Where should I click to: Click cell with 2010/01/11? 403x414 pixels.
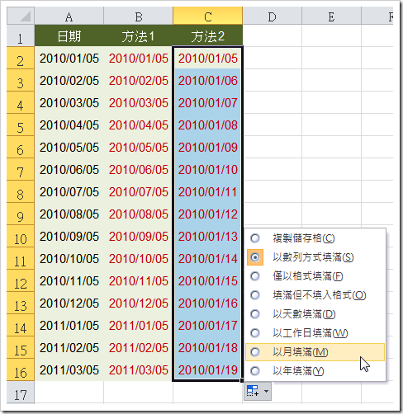[x=208, y=191]
